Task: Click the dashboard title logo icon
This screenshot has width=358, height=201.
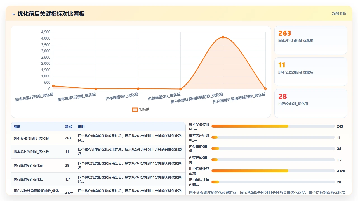Action: tap(13, 14)
